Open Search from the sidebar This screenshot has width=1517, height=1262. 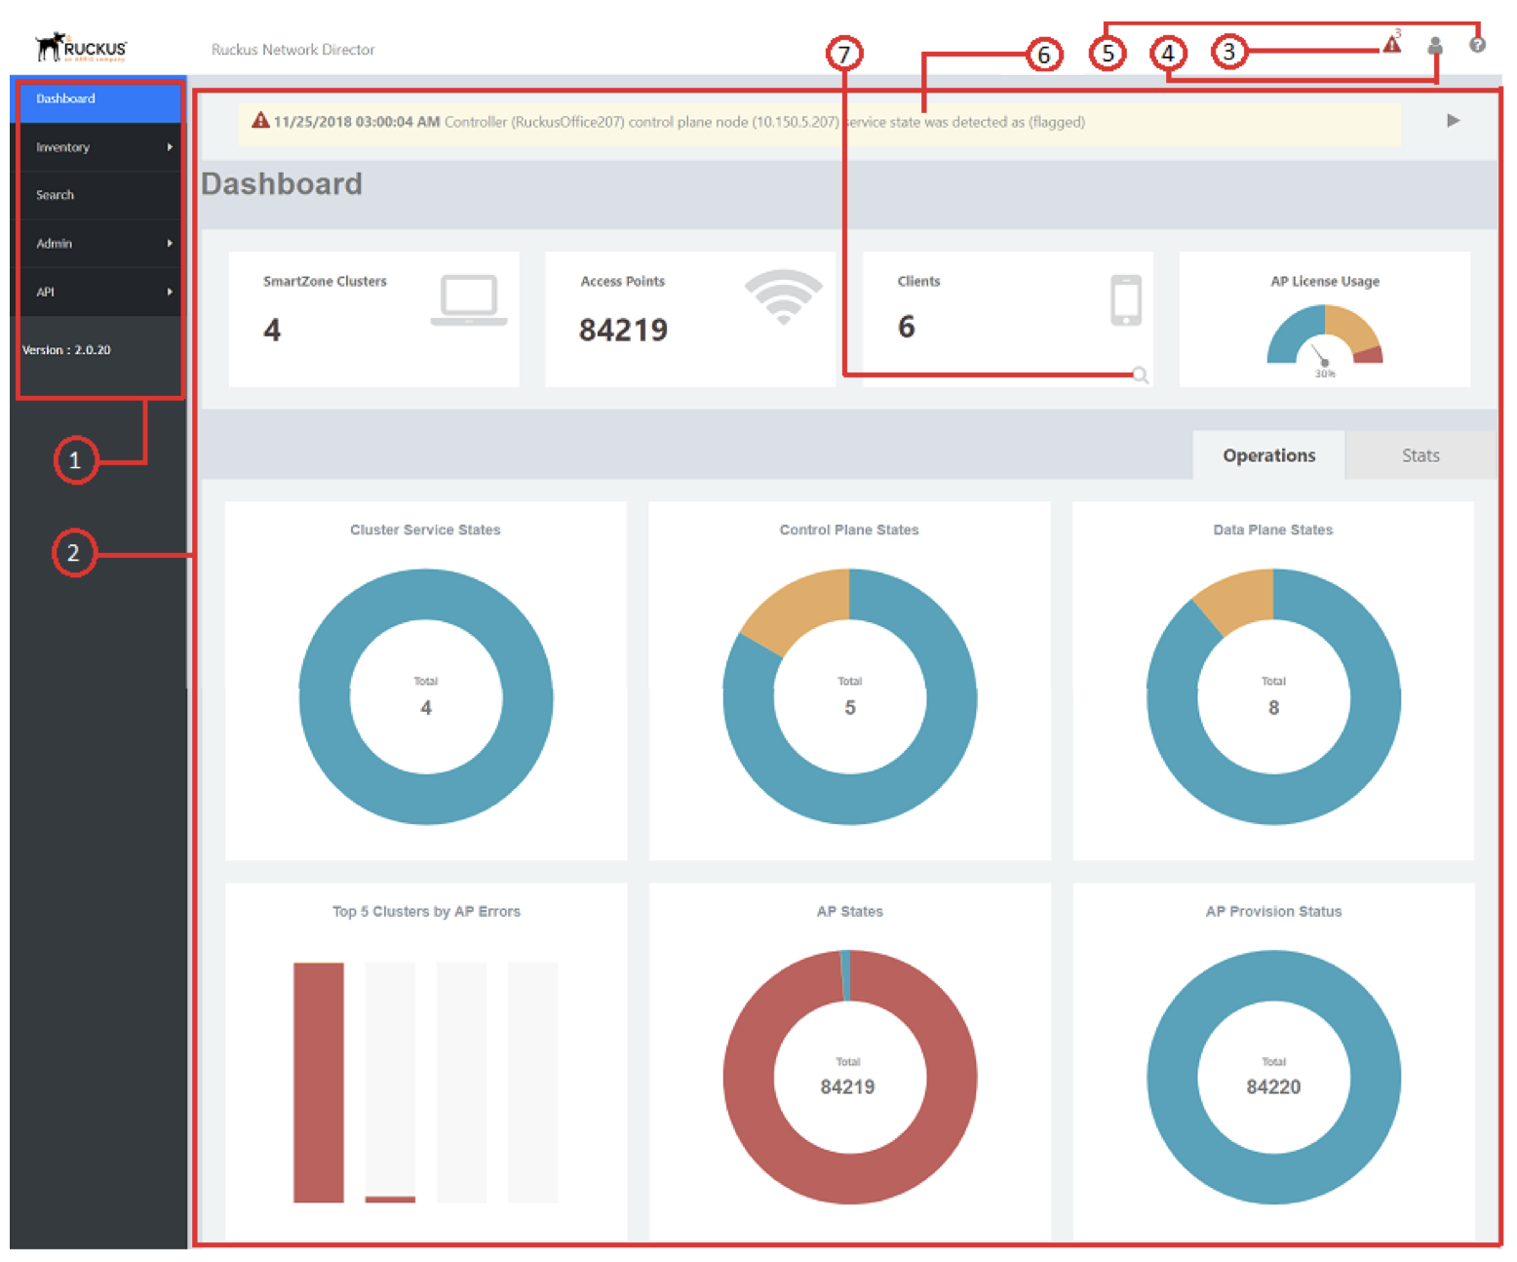coord(55,195)
